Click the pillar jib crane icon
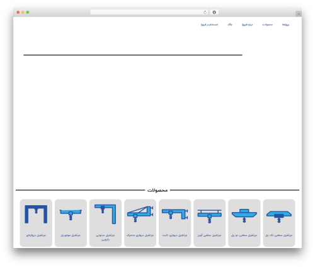 (105, 214)
